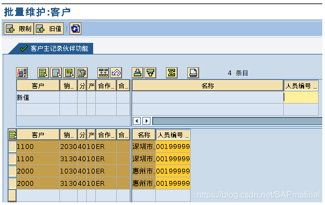The width and height of the screenshot is (325, 205).
Task: Click upper 客户 column header
Action: pos(38,86)
